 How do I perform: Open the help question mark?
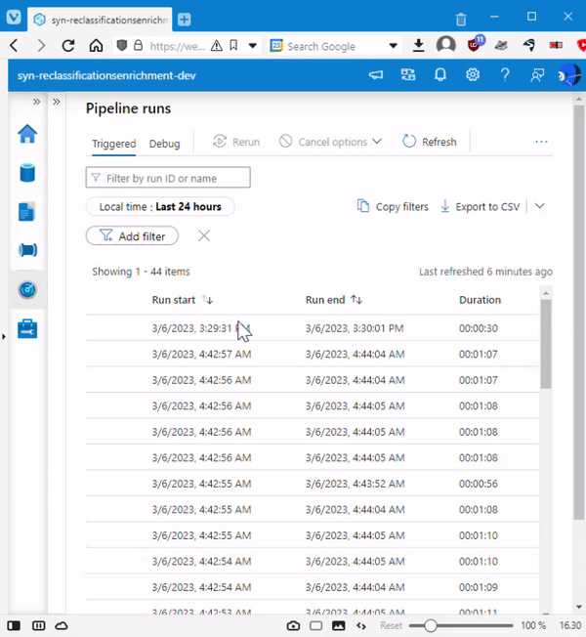point(505,75)
